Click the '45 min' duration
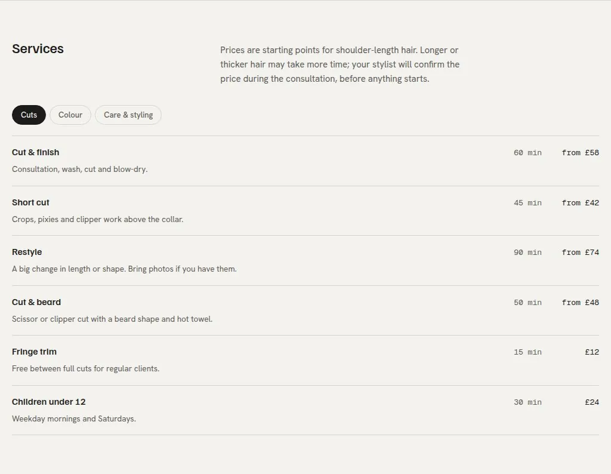The width and height of the screenshot is (611, 474). pos(527,203)
